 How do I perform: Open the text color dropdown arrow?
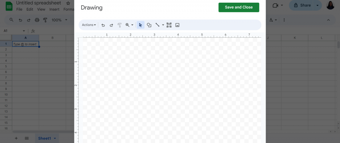click(276, 20)
